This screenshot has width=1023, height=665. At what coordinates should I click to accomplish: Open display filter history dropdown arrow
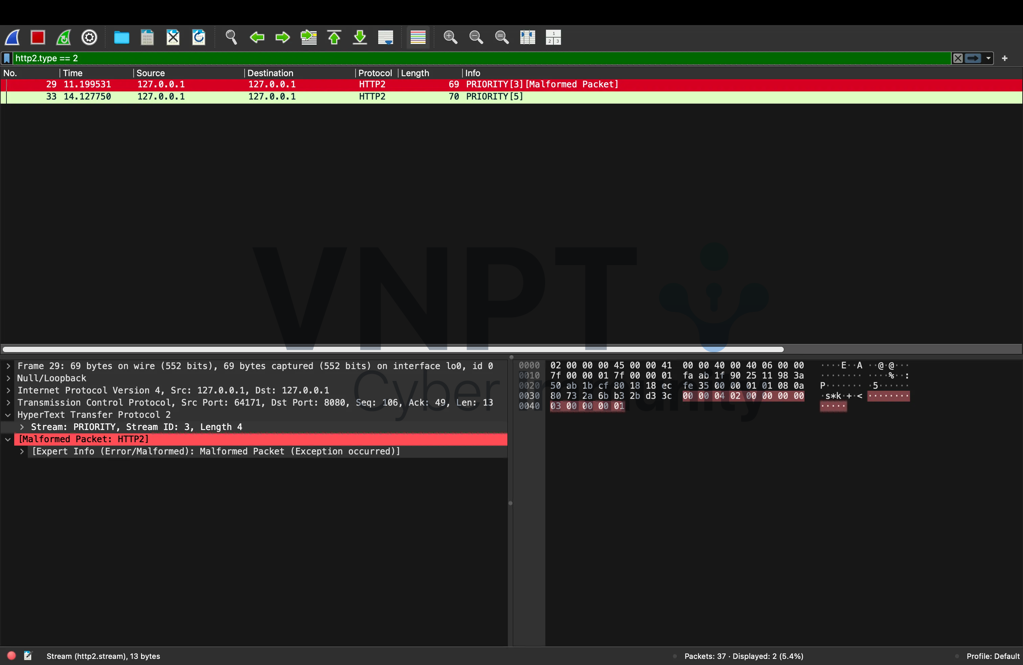tap(988, 58)
